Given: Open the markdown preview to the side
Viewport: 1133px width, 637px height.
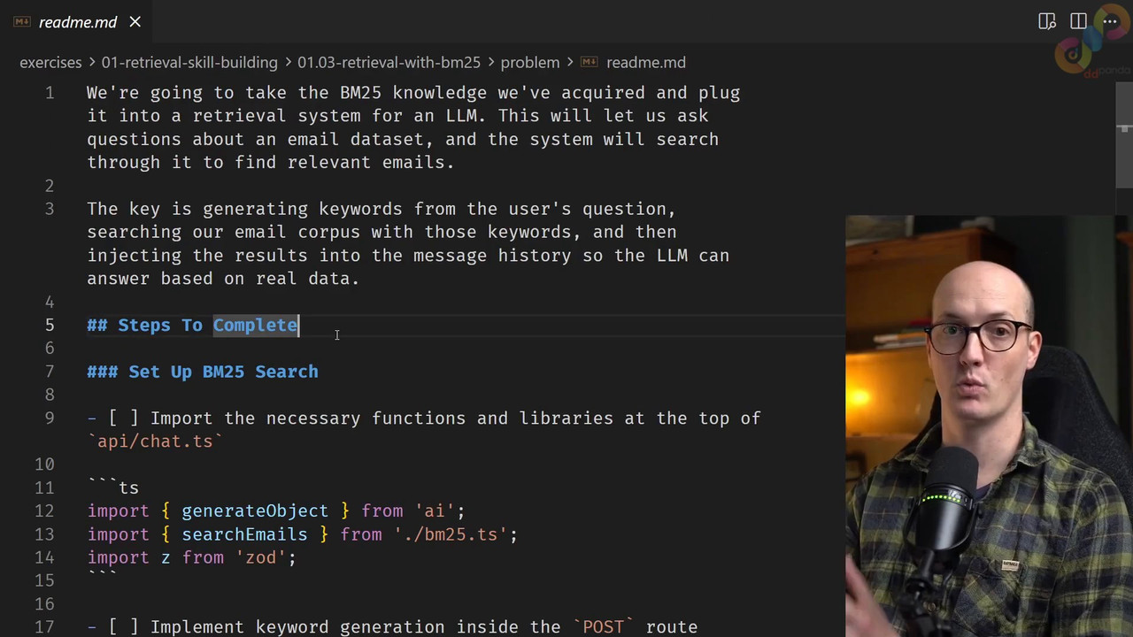Looking at the screenshot, I should pos(1047,22).
